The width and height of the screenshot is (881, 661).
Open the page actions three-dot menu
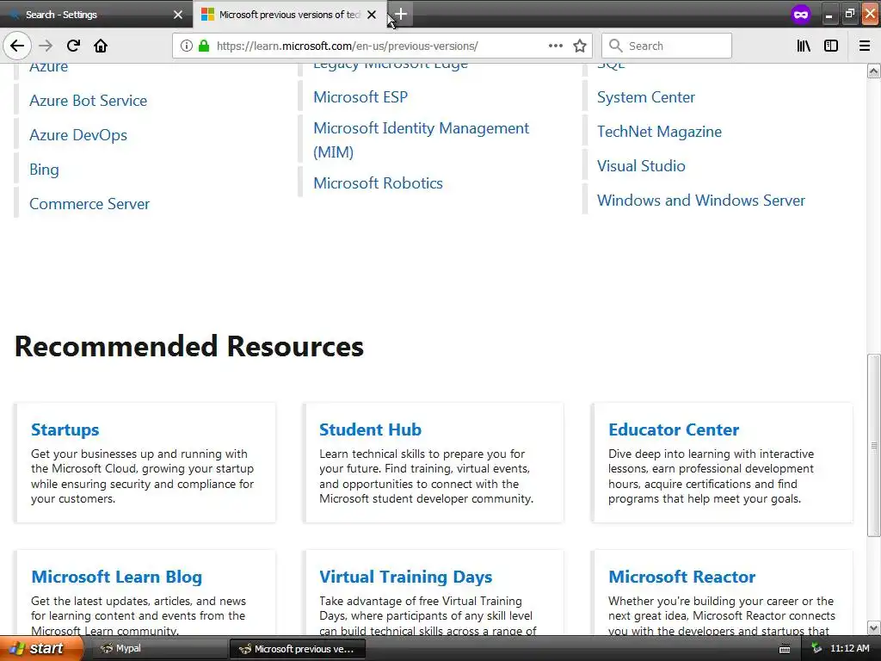click(x=556, y=46)
